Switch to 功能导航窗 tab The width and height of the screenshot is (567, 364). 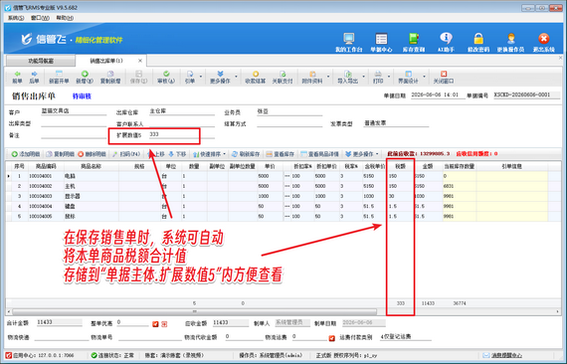pyautogui.click(x=41, y=61)
